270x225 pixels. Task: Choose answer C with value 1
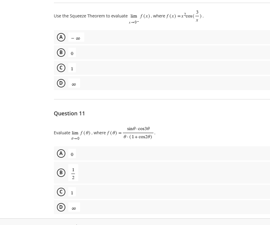[61, 68]
